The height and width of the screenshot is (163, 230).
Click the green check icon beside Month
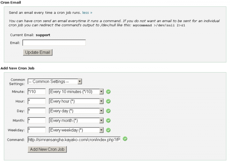(x=108, y=121)
